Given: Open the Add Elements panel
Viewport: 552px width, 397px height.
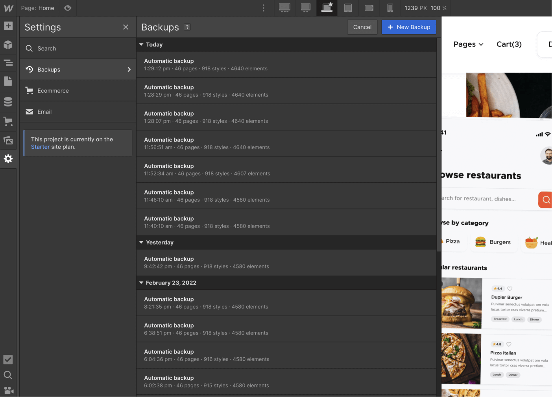Looking at the screenshot, I should click(x=8, y=26).
